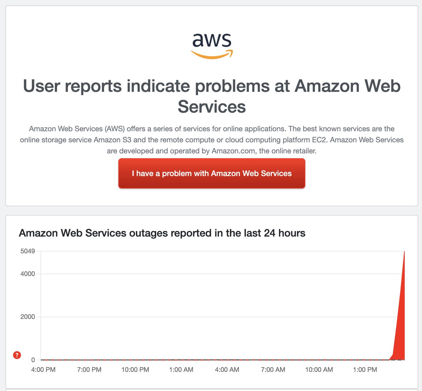
Task: Click the 7:00 PM time label
Action: point(89,370)
